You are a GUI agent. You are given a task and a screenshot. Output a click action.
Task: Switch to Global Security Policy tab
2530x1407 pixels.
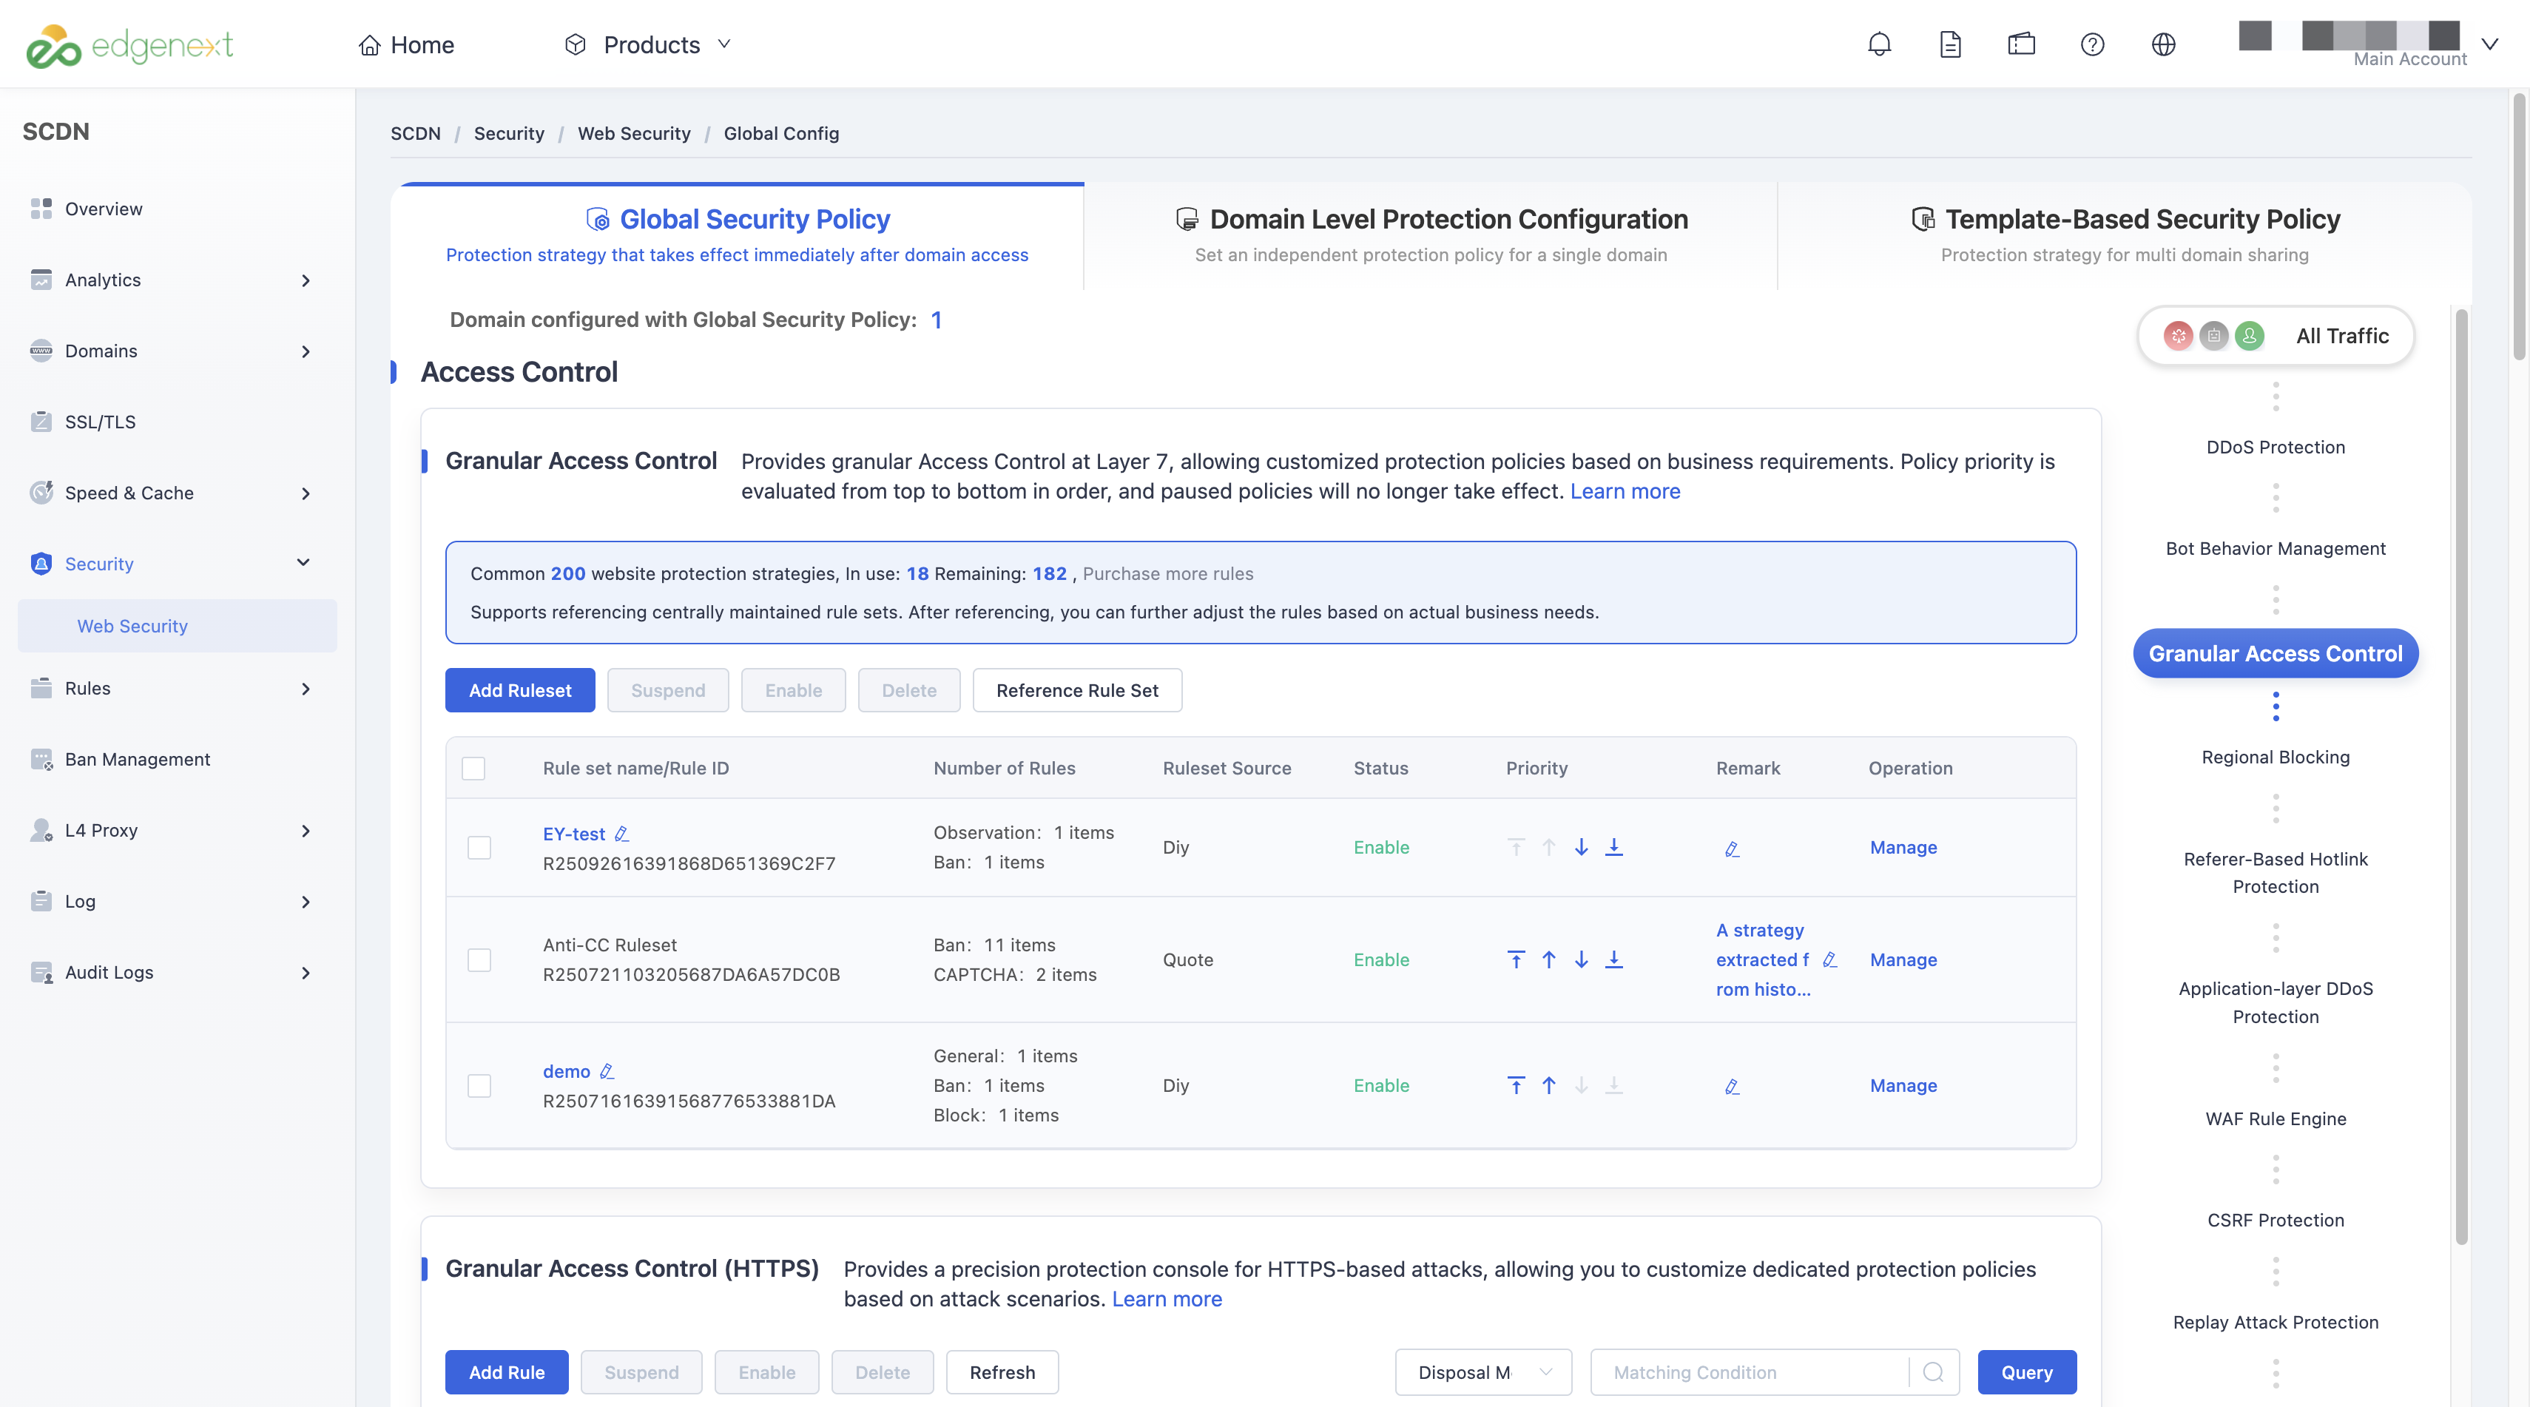pyautogui.click(x=738, y=236)
